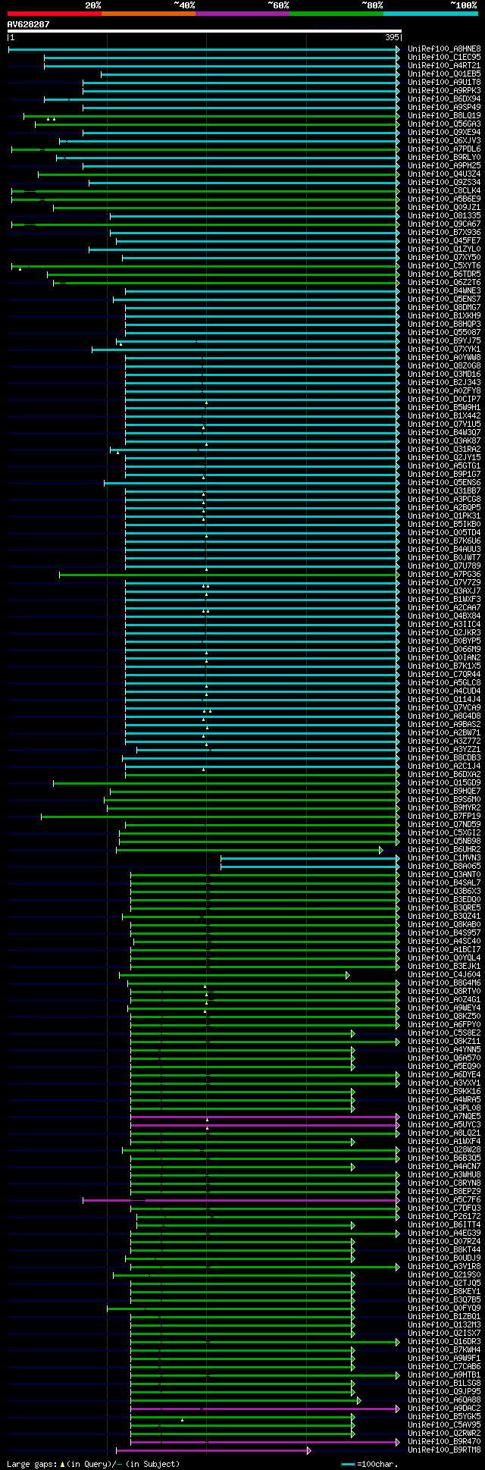This screenshot has width=485, height=1470.
Task: Select the UniRef100_A7PG36 label
Action: tap(444, 574)
